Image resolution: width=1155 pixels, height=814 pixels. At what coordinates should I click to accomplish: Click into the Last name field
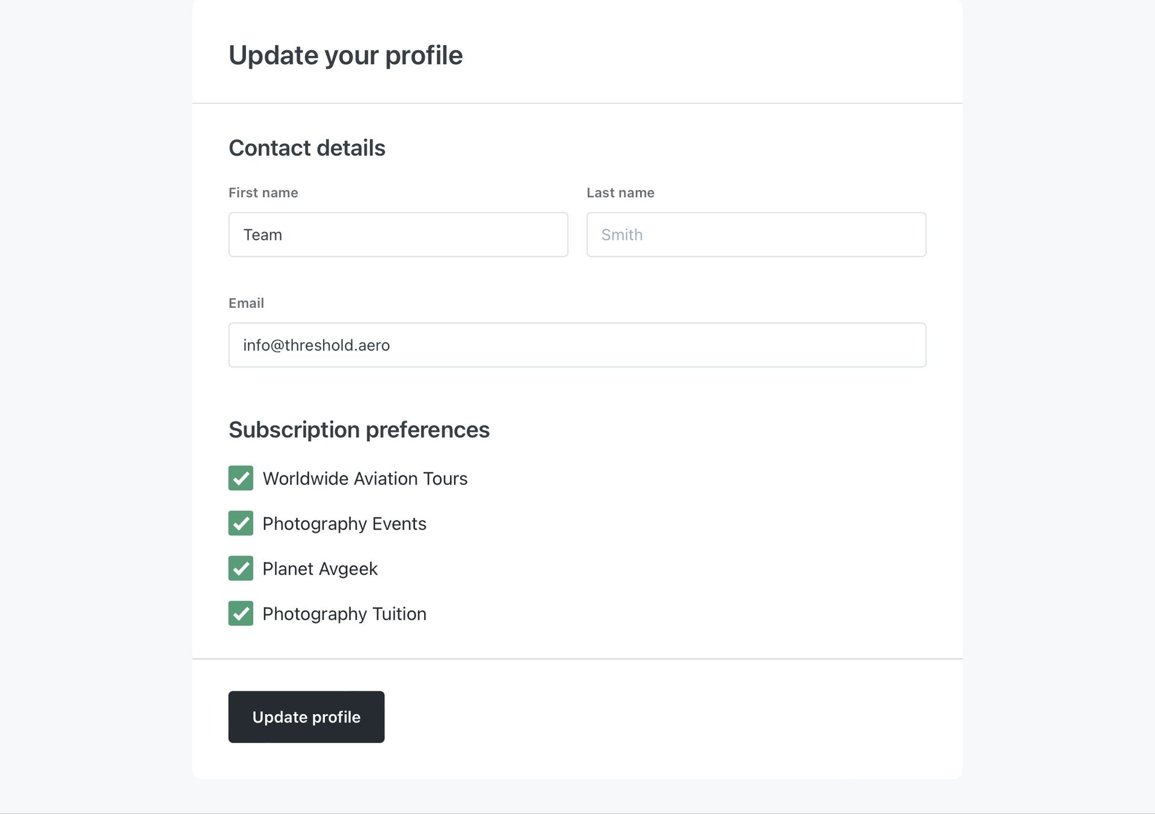point(756,234)
